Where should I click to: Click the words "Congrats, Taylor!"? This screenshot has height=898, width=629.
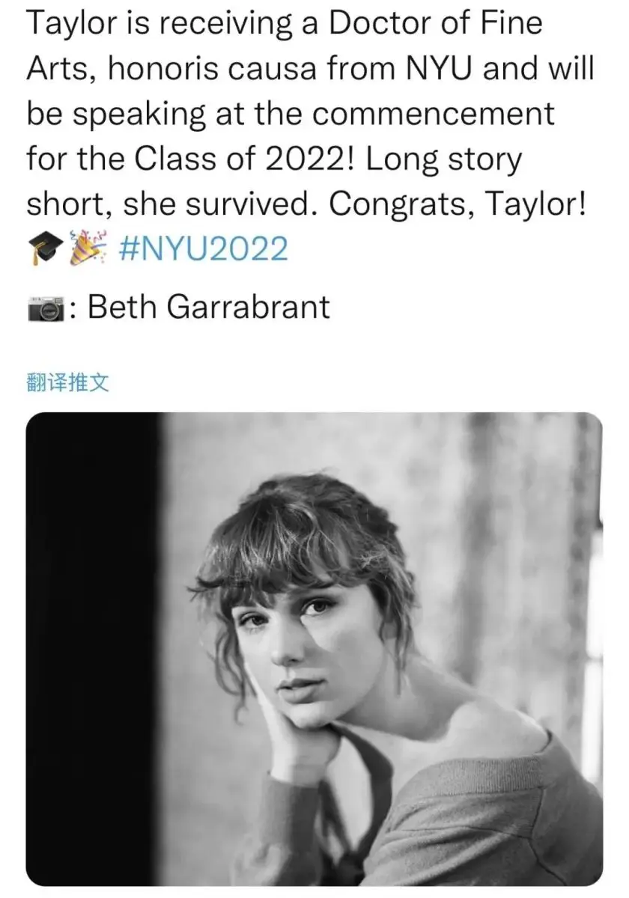[x=457, y=205]
